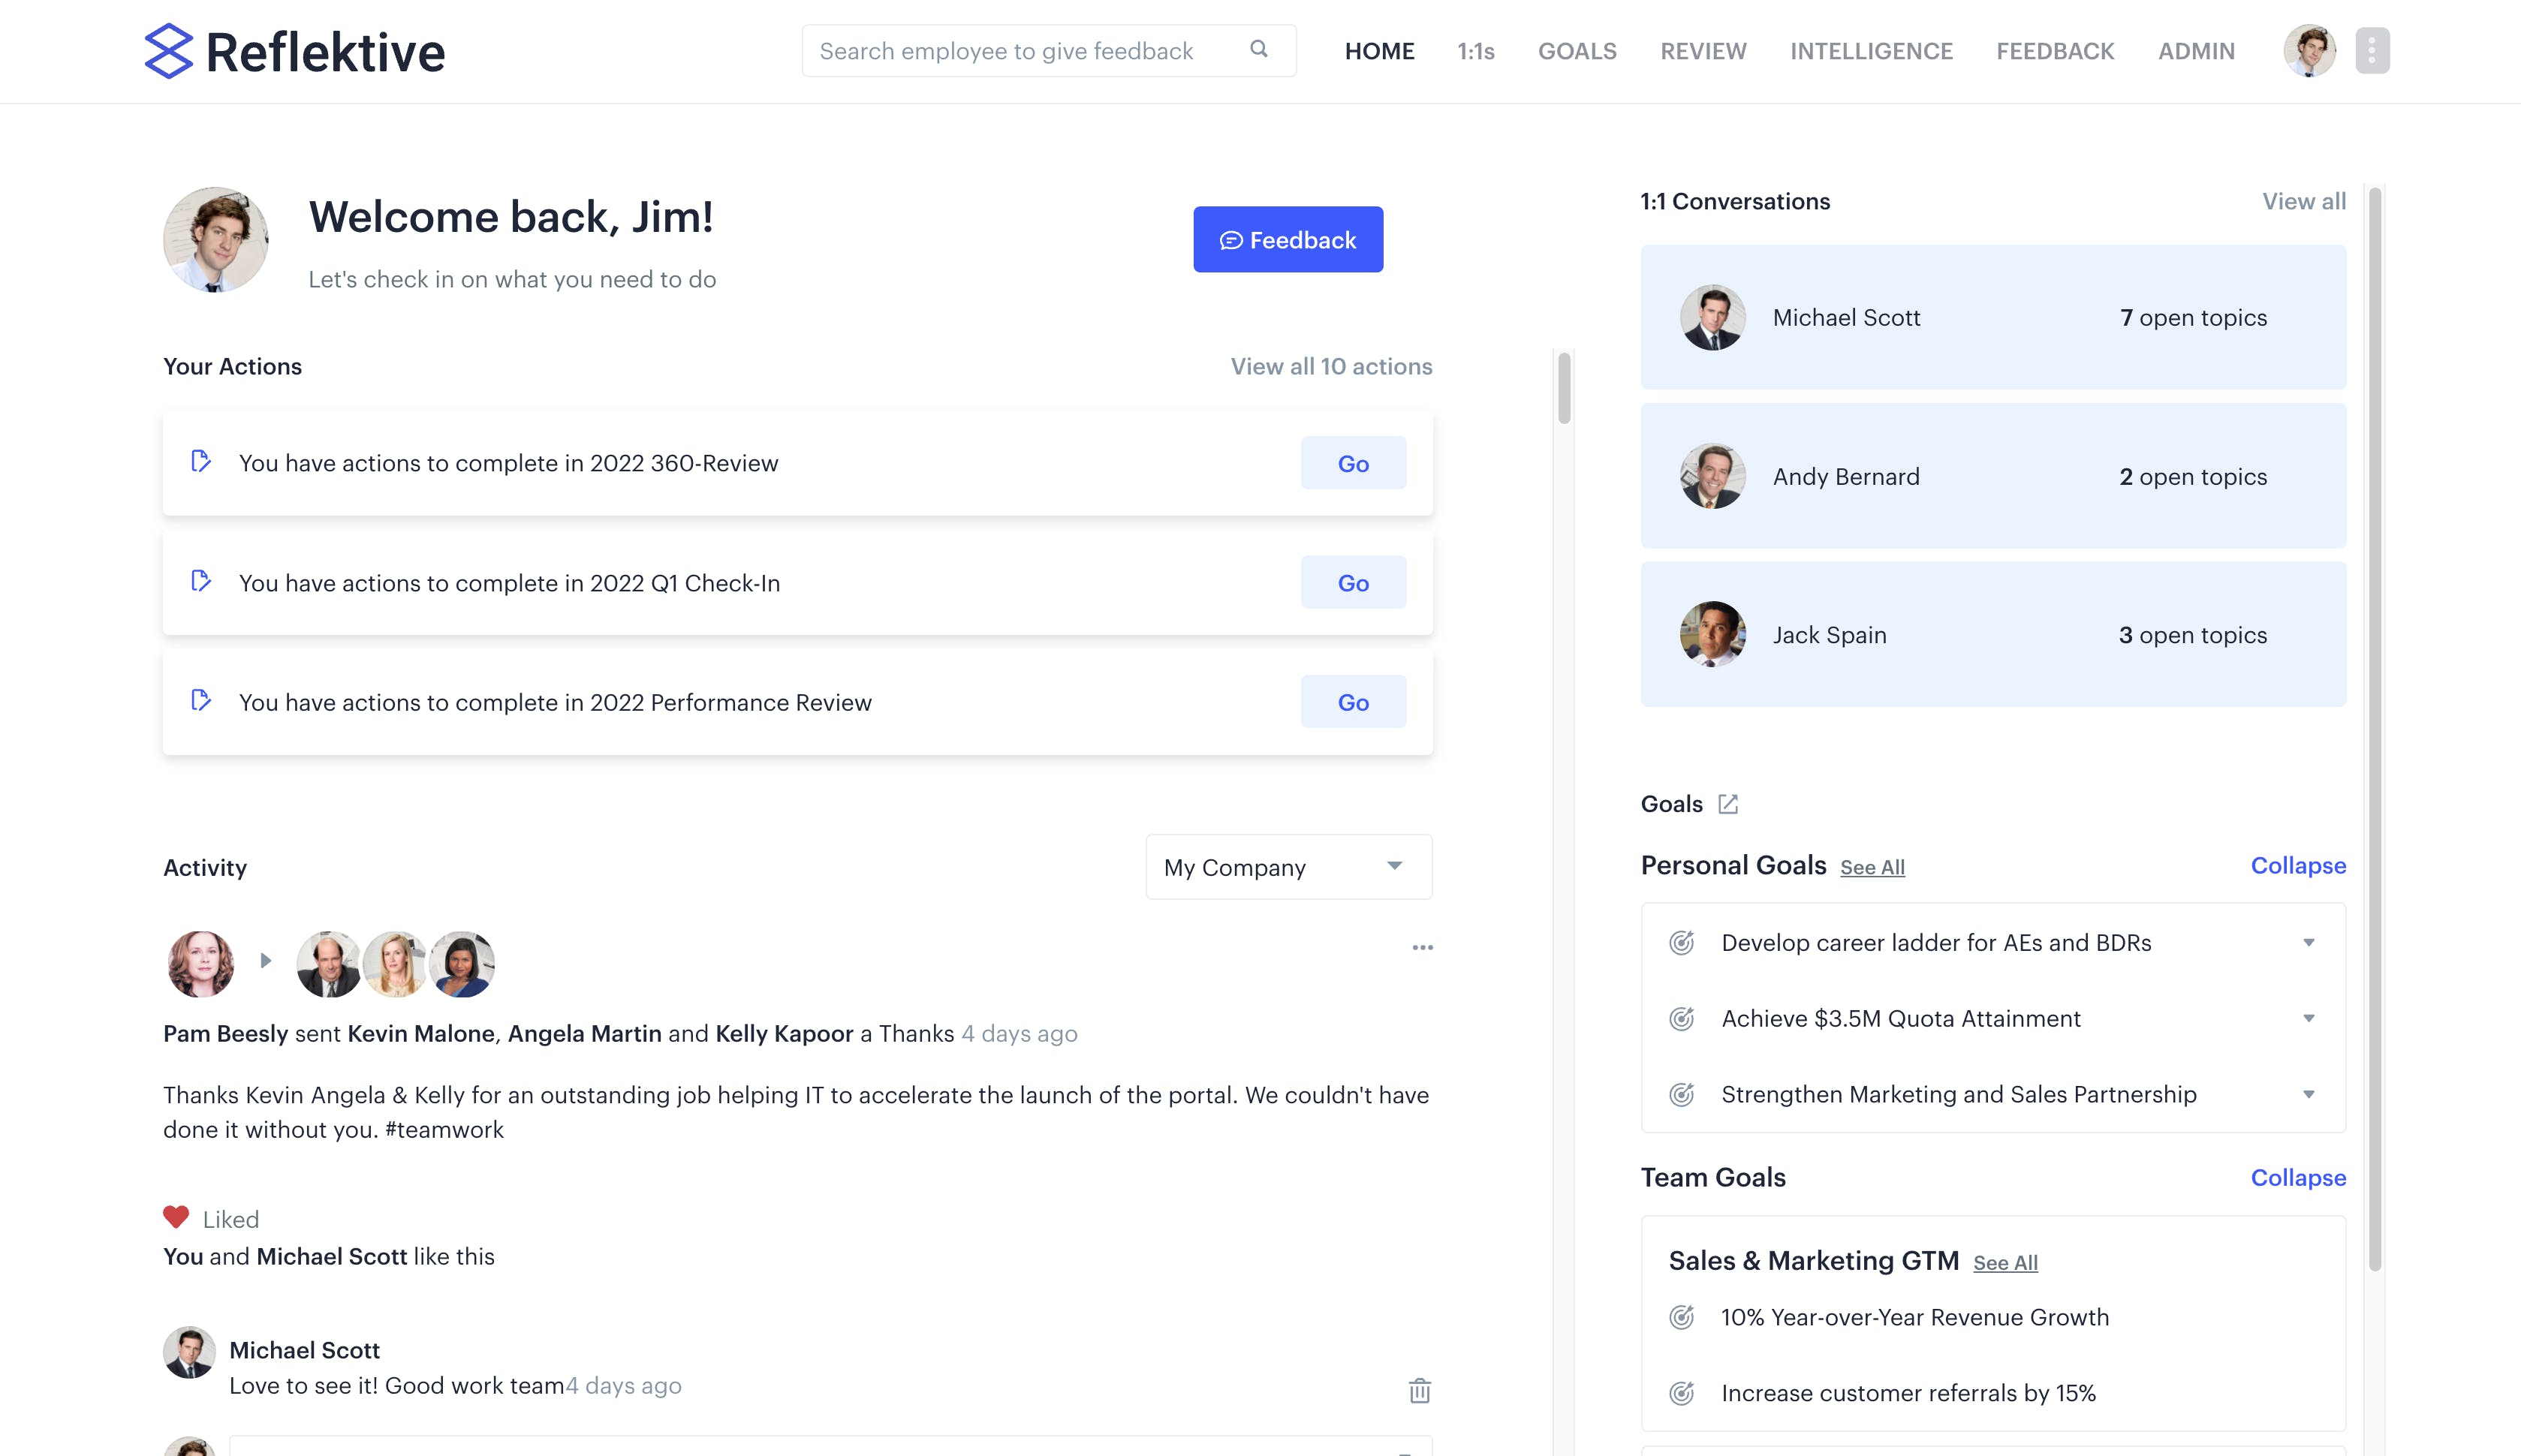Click the red heart Liked icon

click(176, 1217)
